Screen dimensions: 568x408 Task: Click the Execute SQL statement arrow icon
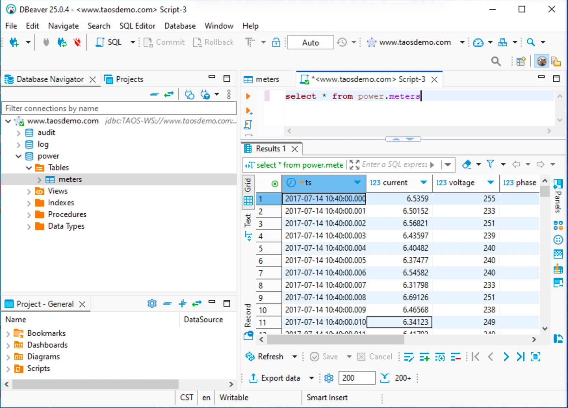point(248,96)
